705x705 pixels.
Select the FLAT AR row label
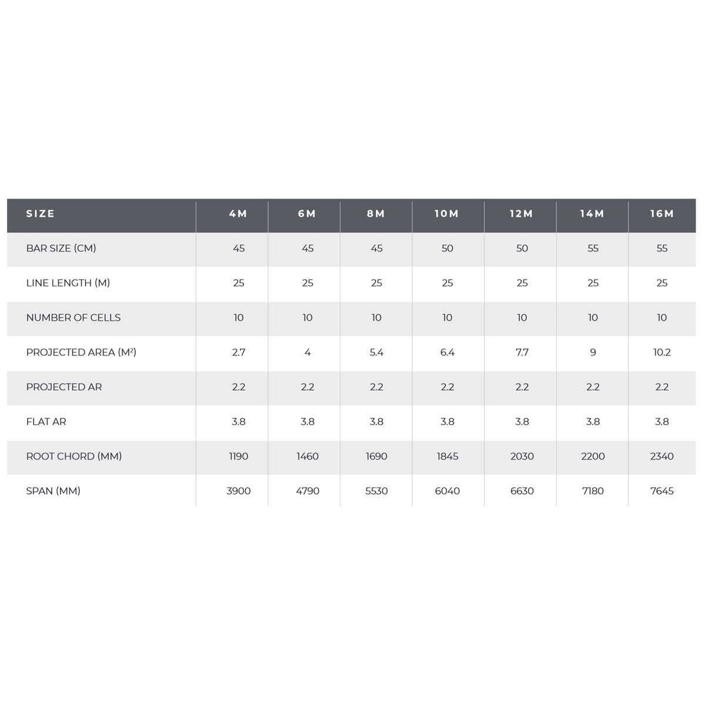coord(46,422)
